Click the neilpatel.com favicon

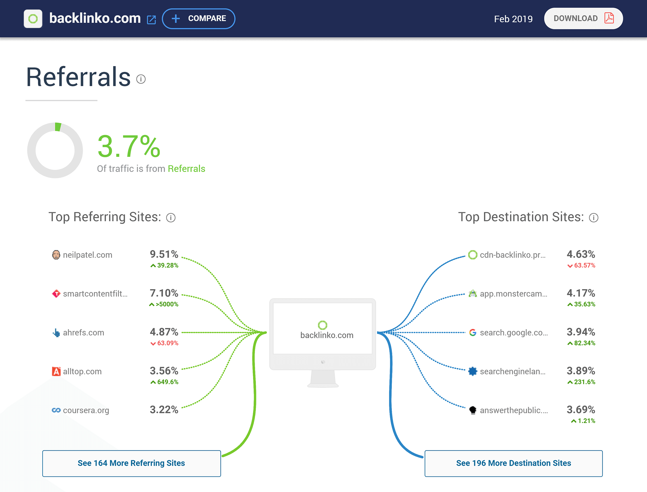(x=56, y=255)
